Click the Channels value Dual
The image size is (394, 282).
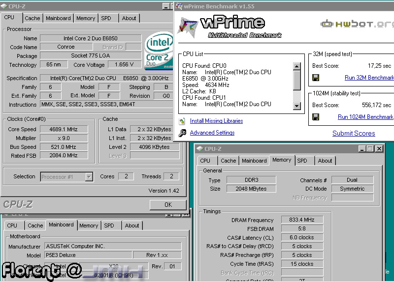click(x=352, y=180)
